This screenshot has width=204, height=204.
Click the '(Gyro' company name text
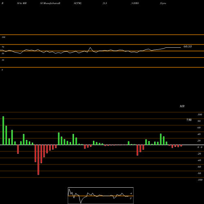coord(163,3)
